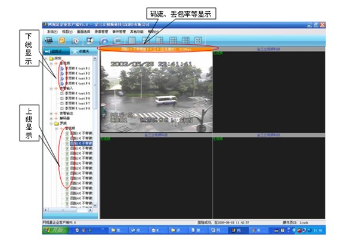
Task: Select the 解码器 tree label
Action: coord(64,118)
